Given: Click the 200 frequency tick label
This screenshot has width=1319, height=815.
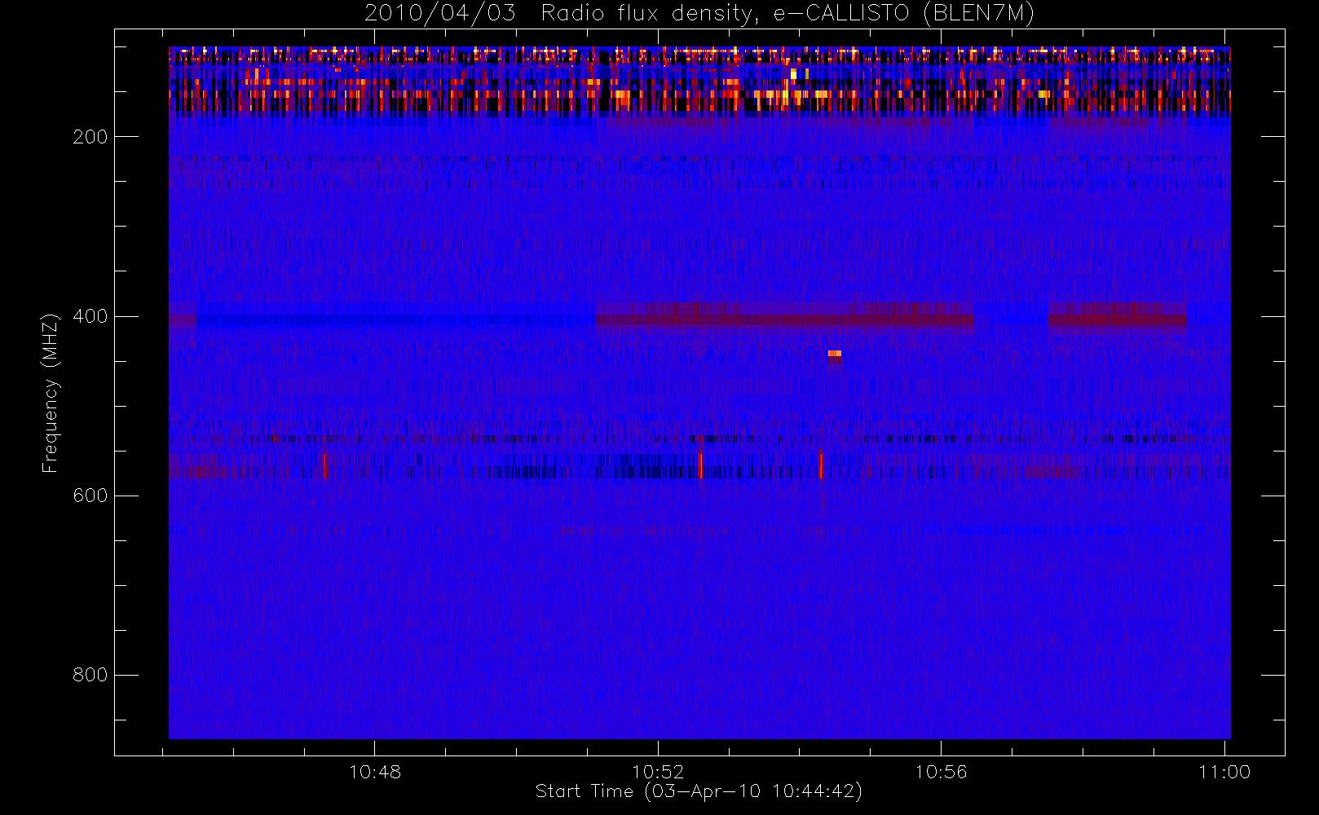Looking at the screenshot, I should coord(90,137).
